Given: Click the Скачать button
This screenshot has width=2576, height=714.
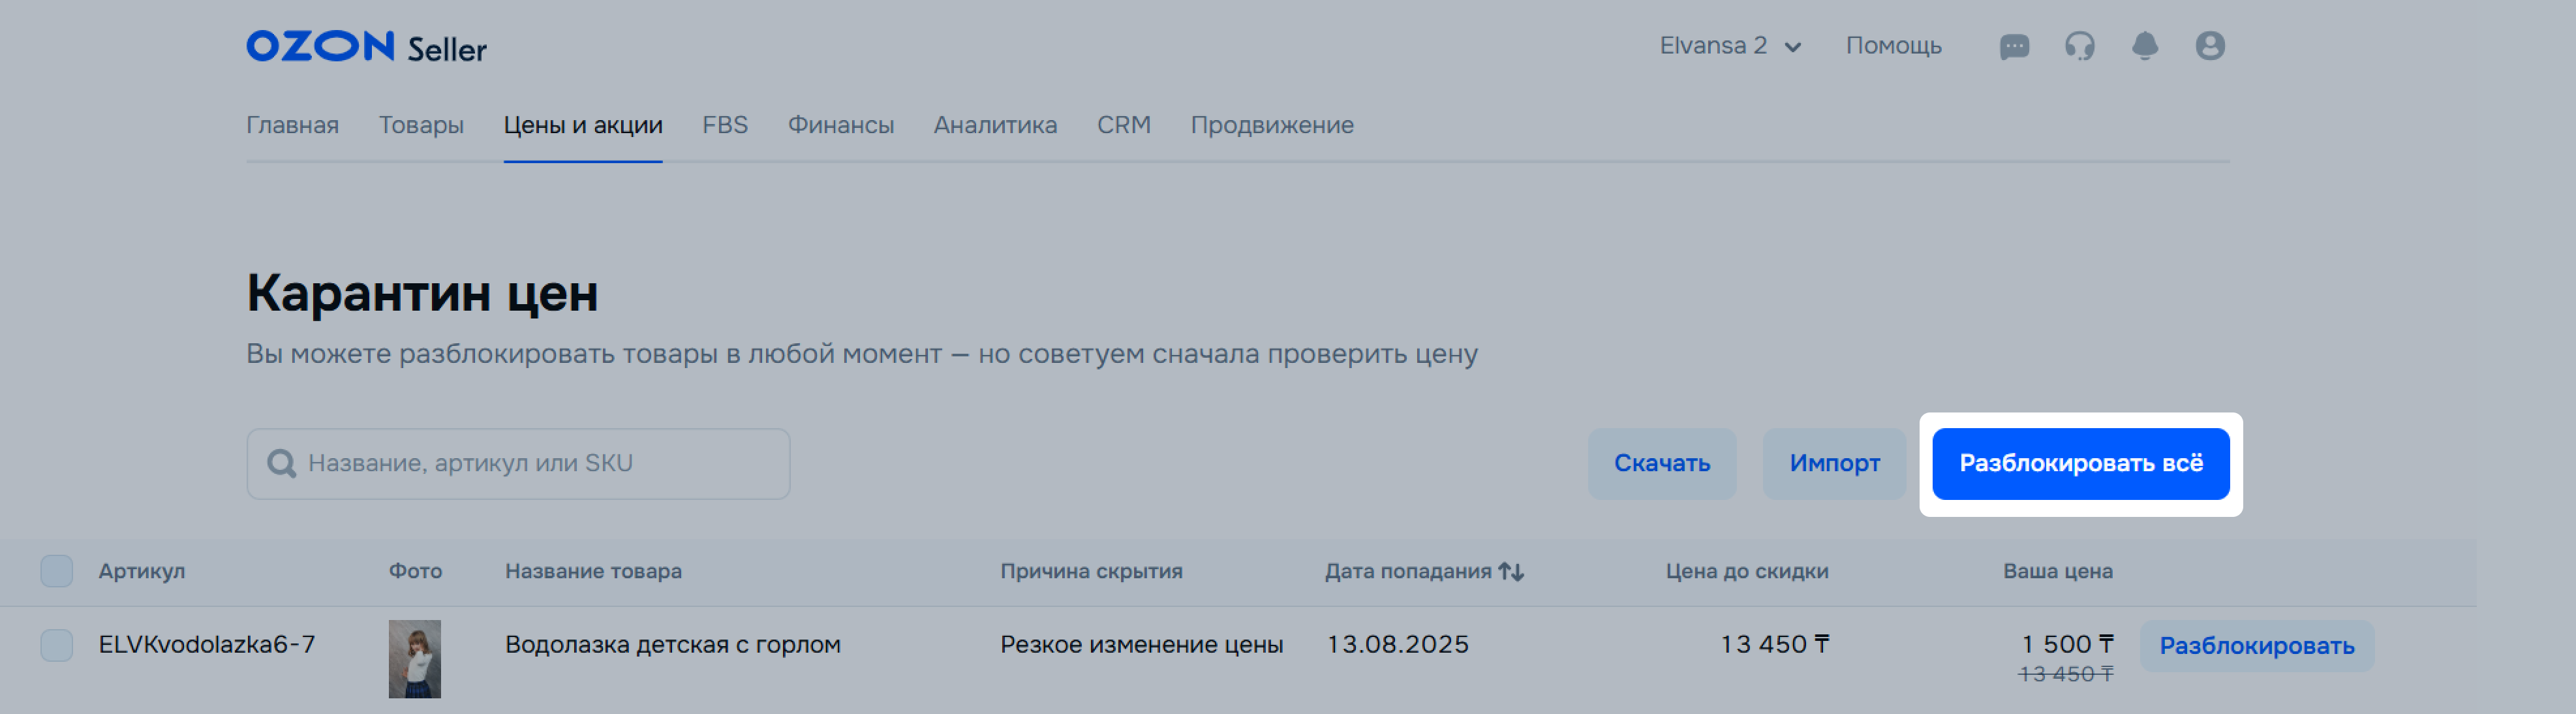Looking at the screenshot, I should 1662,464.
